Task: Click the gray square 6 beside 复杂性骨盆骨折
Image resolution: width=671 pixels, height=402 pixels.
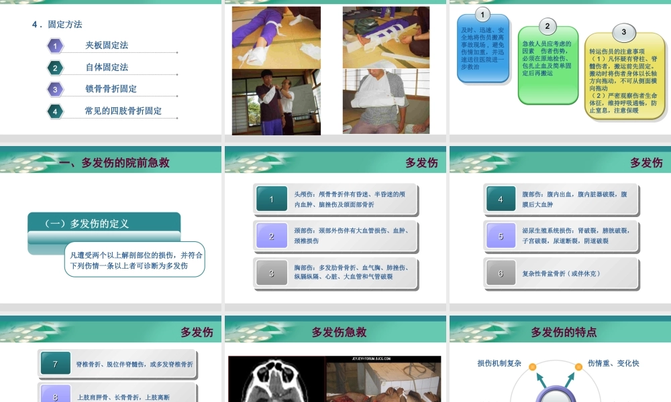Action: coord(501,272)
